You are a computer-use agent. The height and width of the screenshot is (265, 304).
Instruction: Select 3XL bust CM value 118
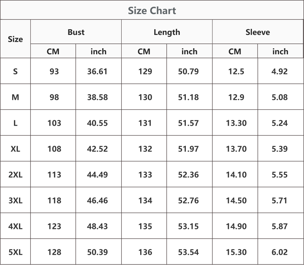point(54,200)
